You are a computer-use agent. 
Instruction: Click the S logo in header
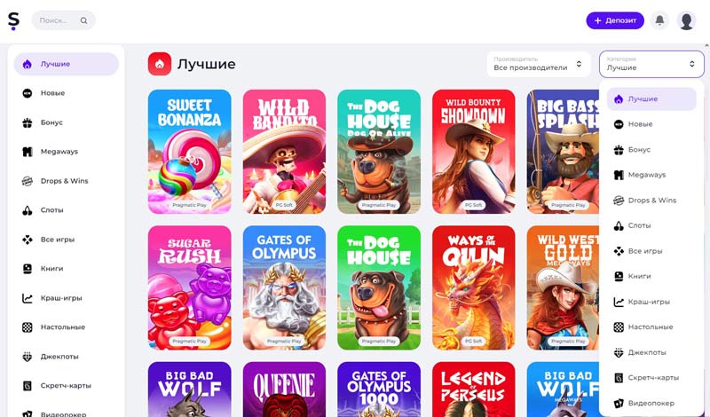(x=13, y=20)
